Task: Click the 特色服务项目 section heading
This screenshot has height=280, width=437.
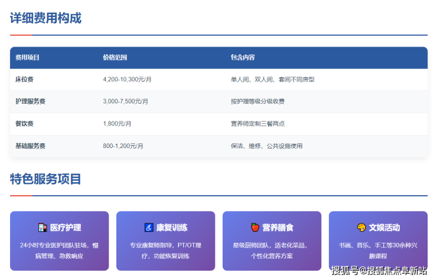Action: pos(45,179)
